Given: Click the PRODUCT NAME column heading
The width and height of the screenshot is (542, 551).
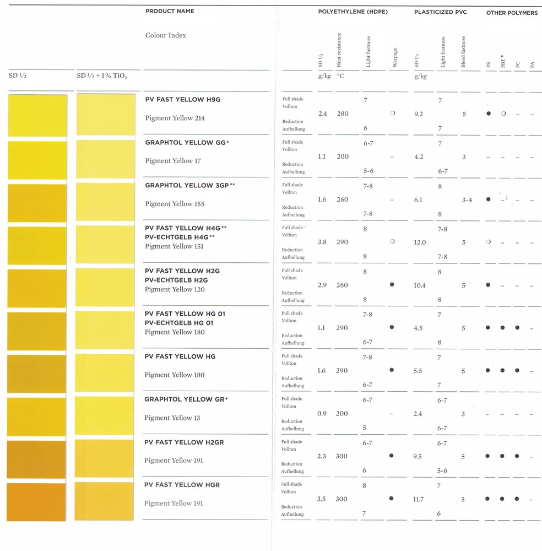Looking at the screenshot, I should [x=170, y=11].
